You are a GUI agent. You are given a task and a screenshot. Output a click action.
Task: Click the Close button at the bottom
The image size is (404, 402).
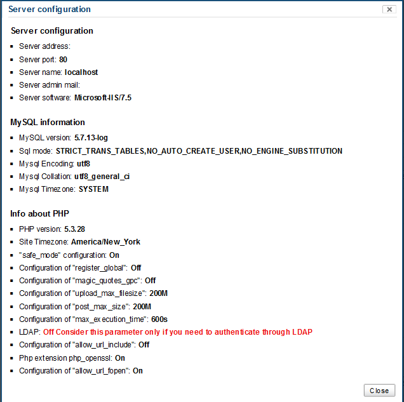pyautogui.click(x=379, y=391)
